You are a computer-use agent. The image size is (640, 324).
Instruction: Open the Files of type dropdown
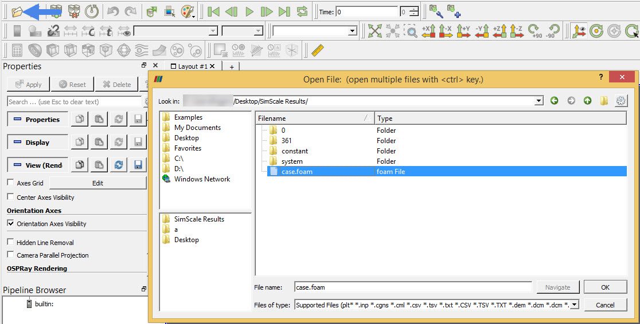(574, 305)
